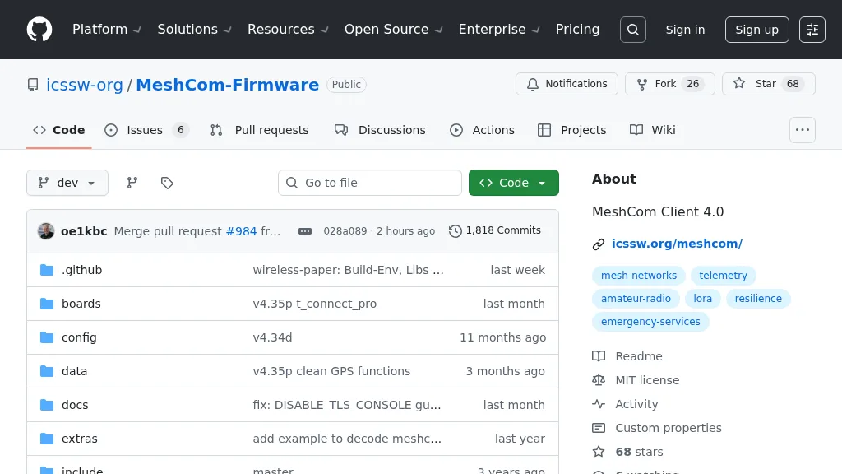Open commit 'fix: DISABLE_TLS_CONSOLE gu...'
This screenshot has width=842, height=474.
pyautogui.click(x=347, y=405)
